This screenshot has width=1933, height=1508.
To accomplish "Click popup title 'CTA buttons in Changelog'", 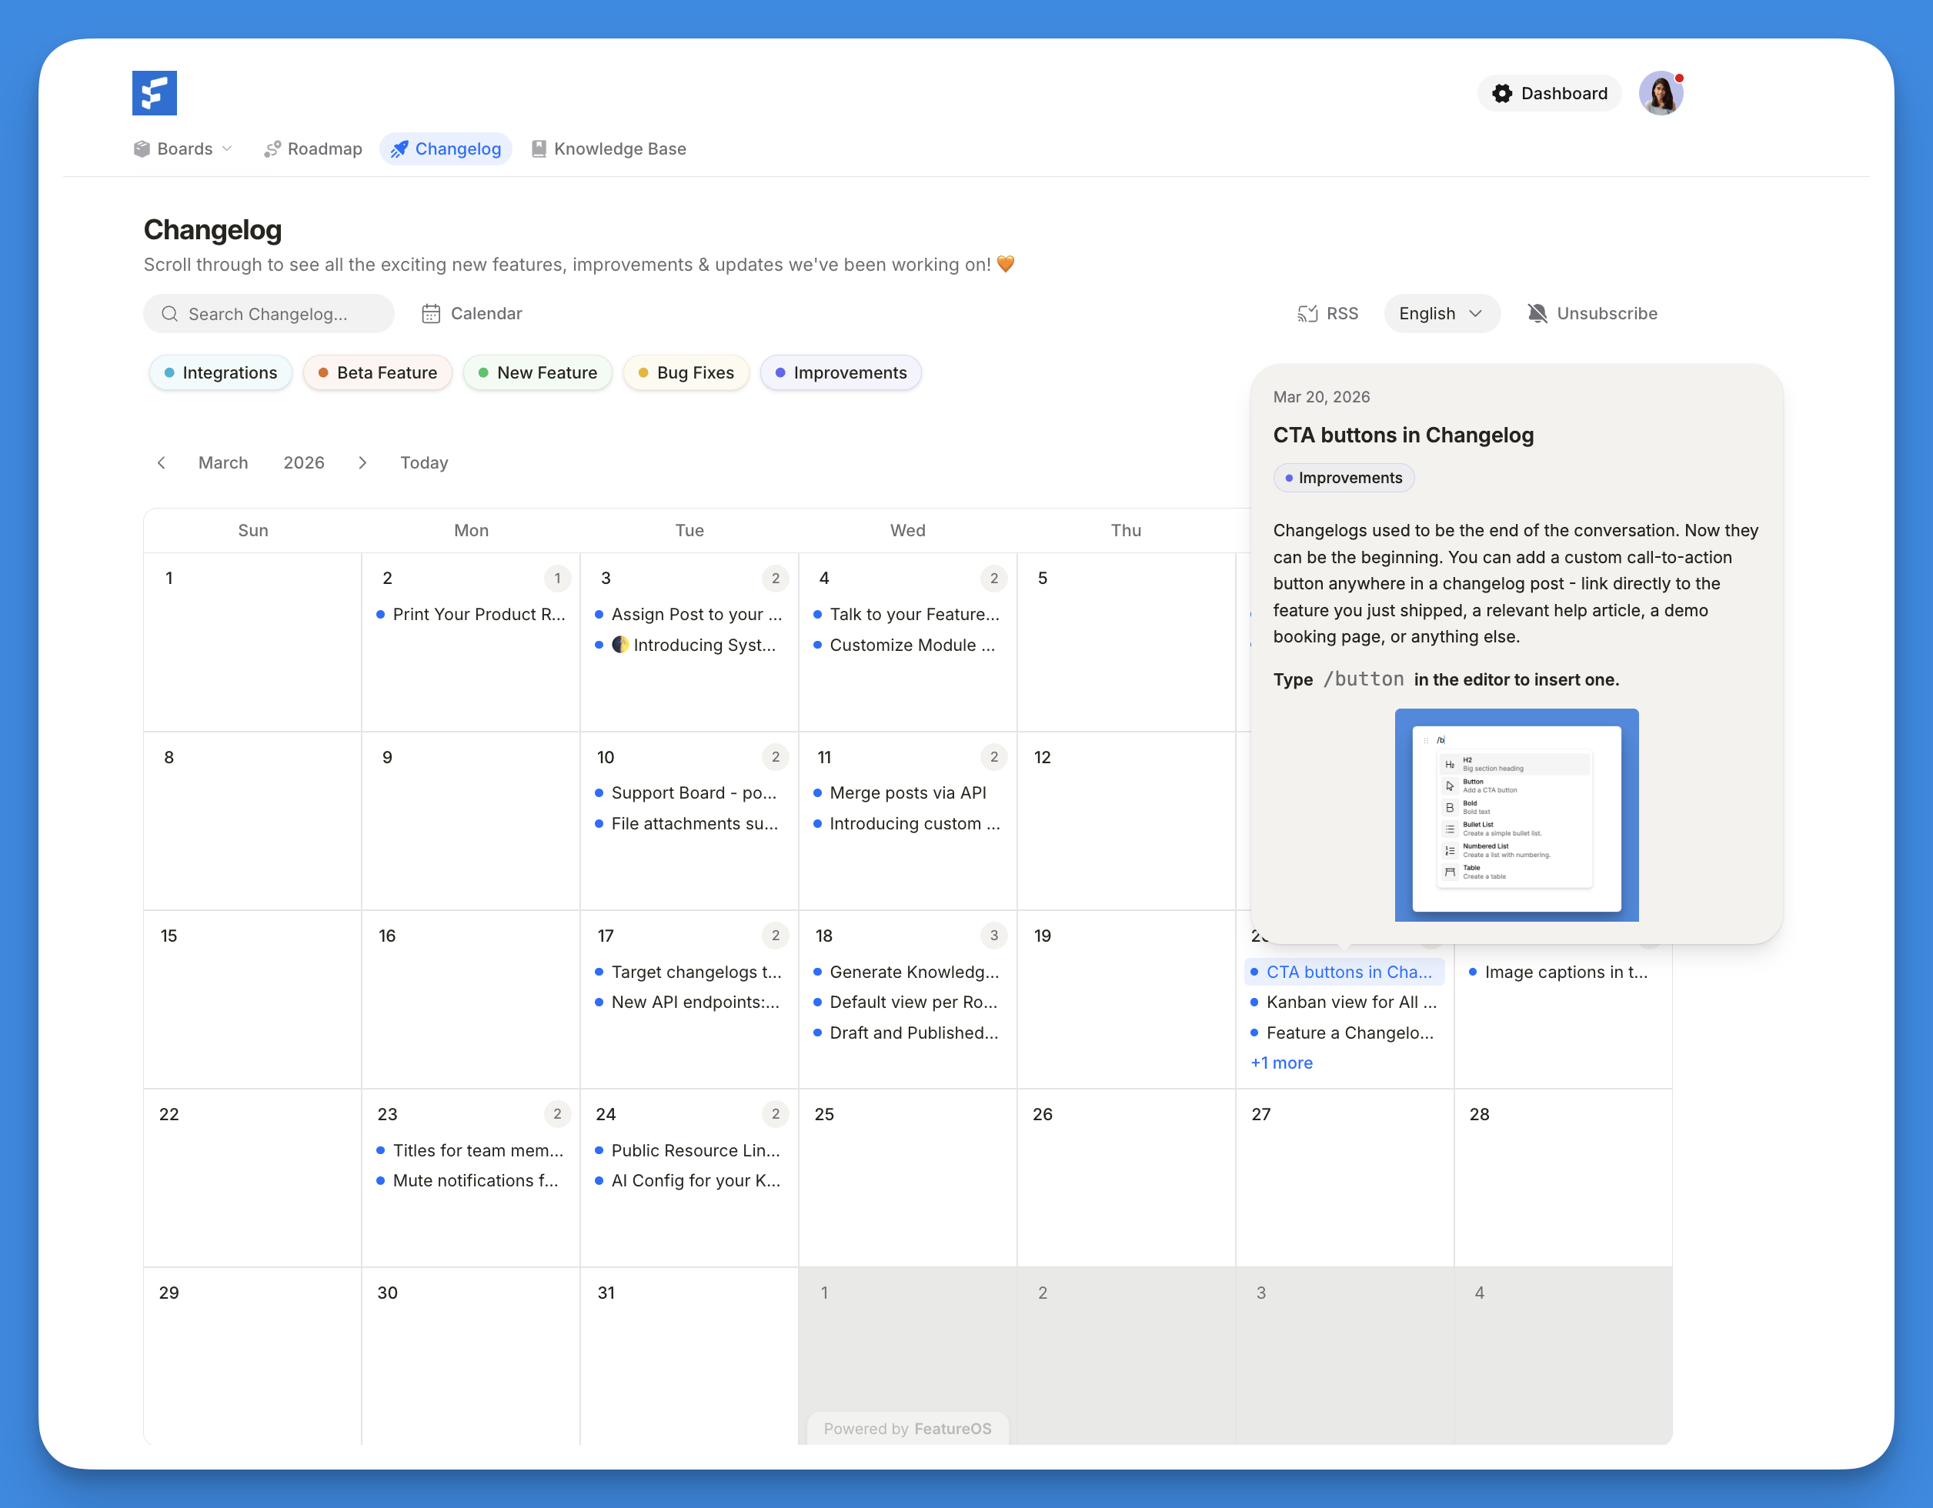I will [1403, 435].
